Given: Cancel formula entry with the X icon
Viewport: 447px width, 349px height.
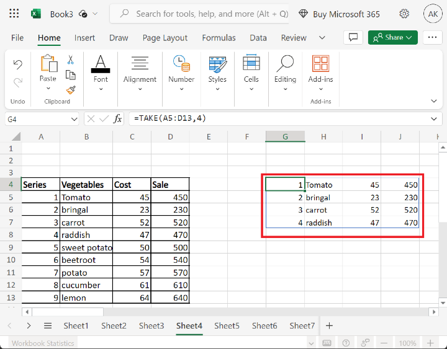Looking at the screenshot, I should (91, 118).
